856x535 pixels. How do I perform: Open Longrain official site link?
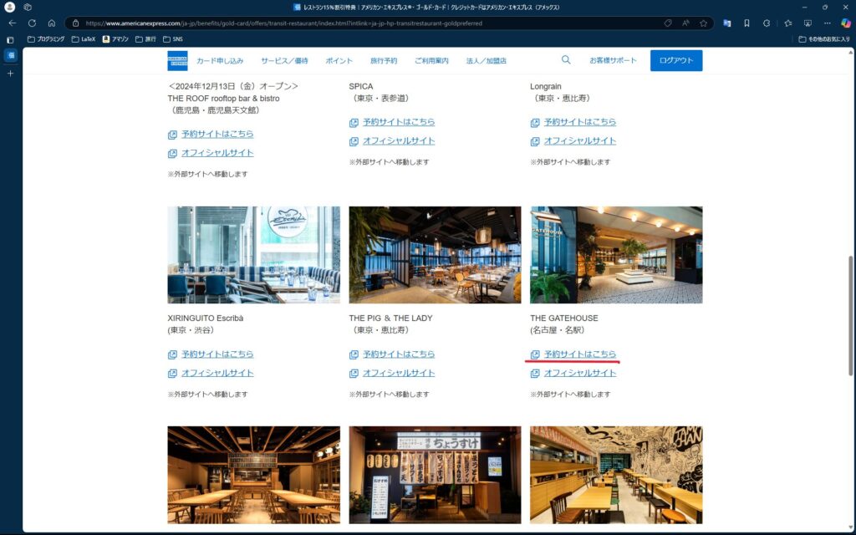coord(580,140)
